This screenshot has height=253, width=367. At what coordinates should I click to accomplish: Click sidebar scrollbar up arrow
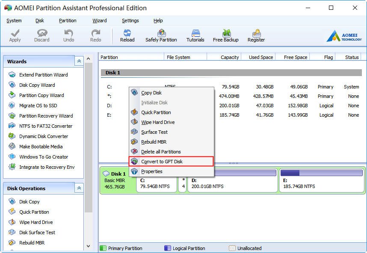click(88, 59)
